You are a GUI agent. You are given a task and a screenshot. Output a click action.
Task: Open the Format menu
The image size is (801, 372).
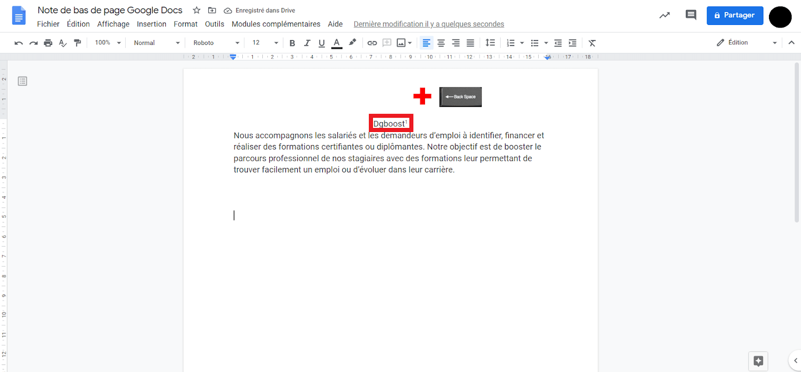(186, 24)
